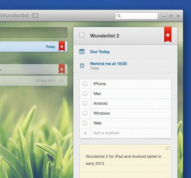Tick the Mac subtask checkbox
This screenshot has width=191, height=178.
85,94
